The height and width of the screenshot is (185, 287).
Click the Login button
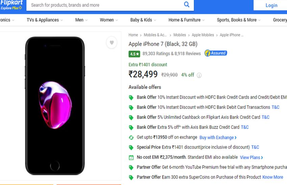271,5
